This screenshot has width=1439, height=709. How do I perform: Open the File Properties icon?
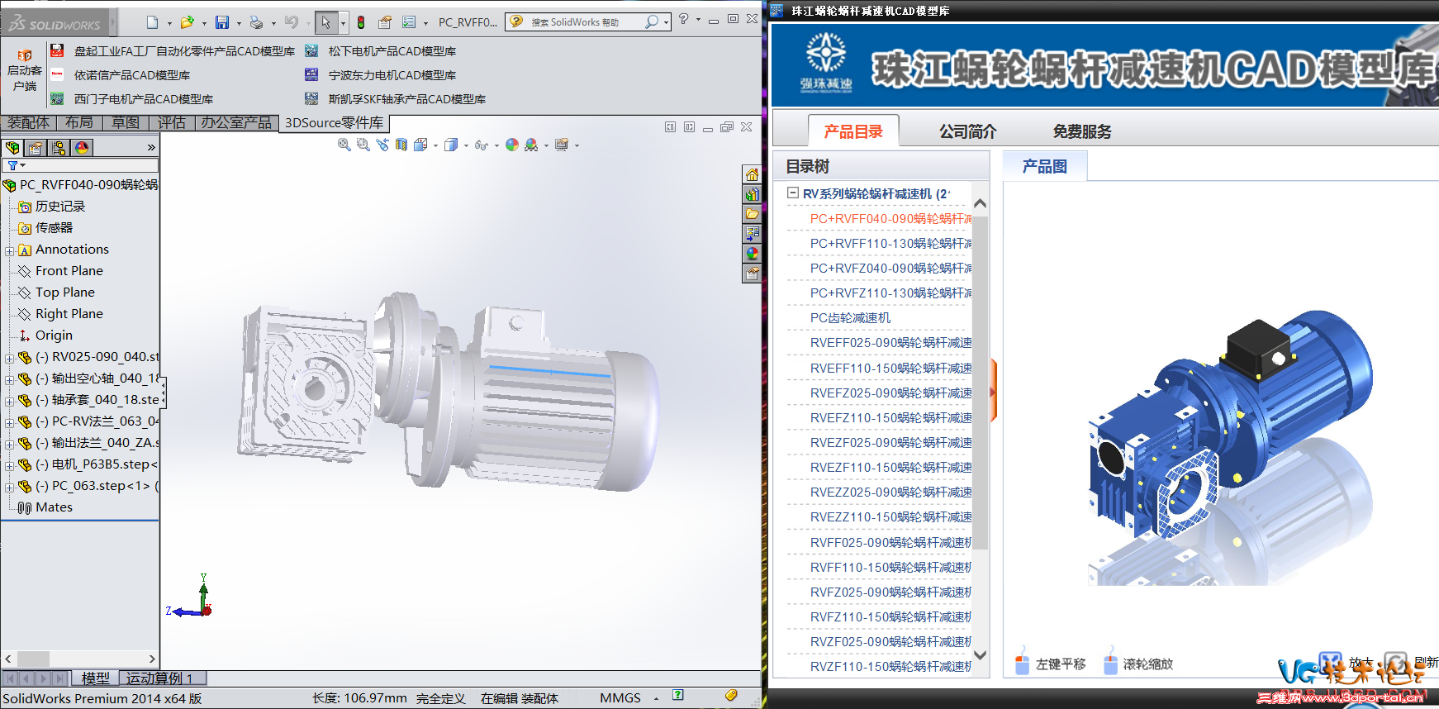pos(385,22)
